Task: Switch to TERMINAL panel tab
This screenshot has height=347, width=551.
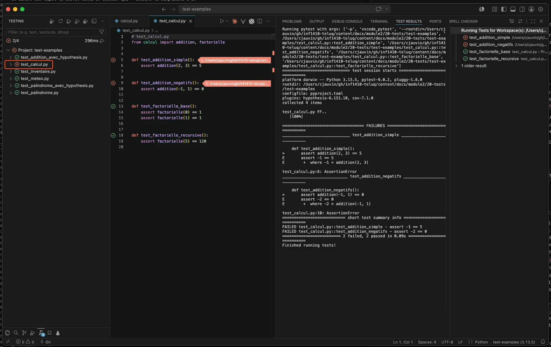Action: coord(379,21)
